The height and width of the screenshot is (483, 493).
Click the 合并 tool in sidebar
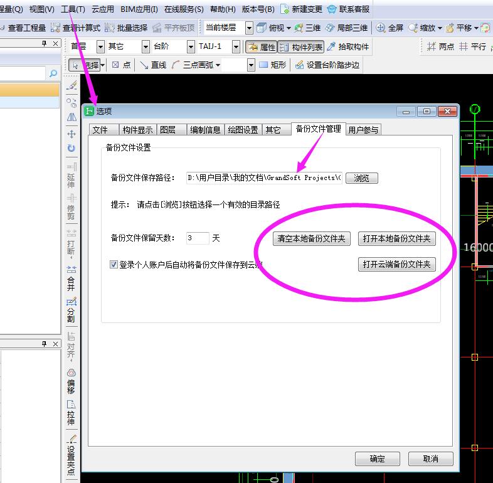72,278
